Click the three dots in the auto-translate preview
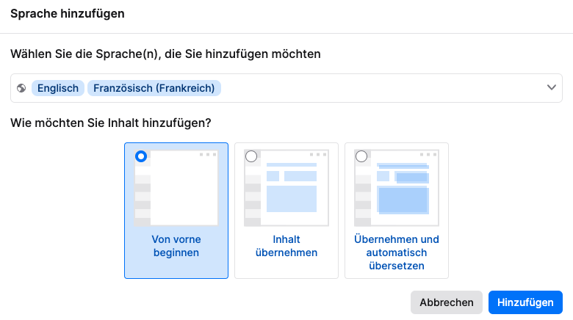573x320 pixels. click(428, 154)
